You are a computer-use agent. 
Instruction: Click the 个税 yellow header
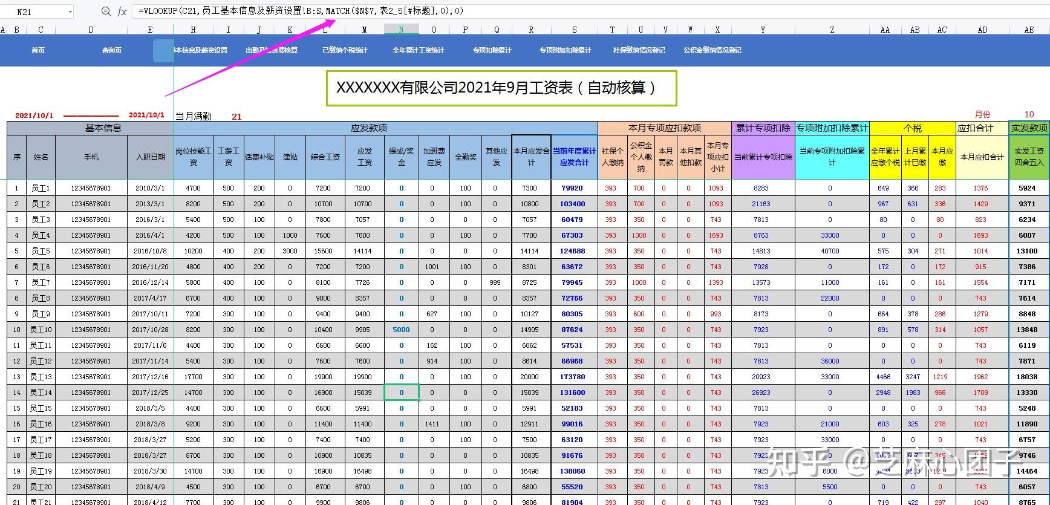tap(912, 128)
